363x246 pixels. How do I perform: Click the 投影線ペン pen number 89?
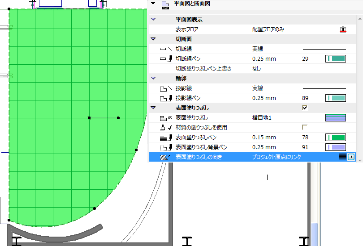point(305,98)
